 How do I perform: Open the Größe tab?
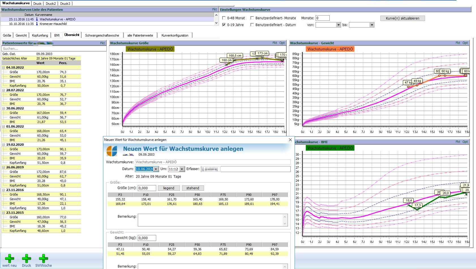(7, 35)
